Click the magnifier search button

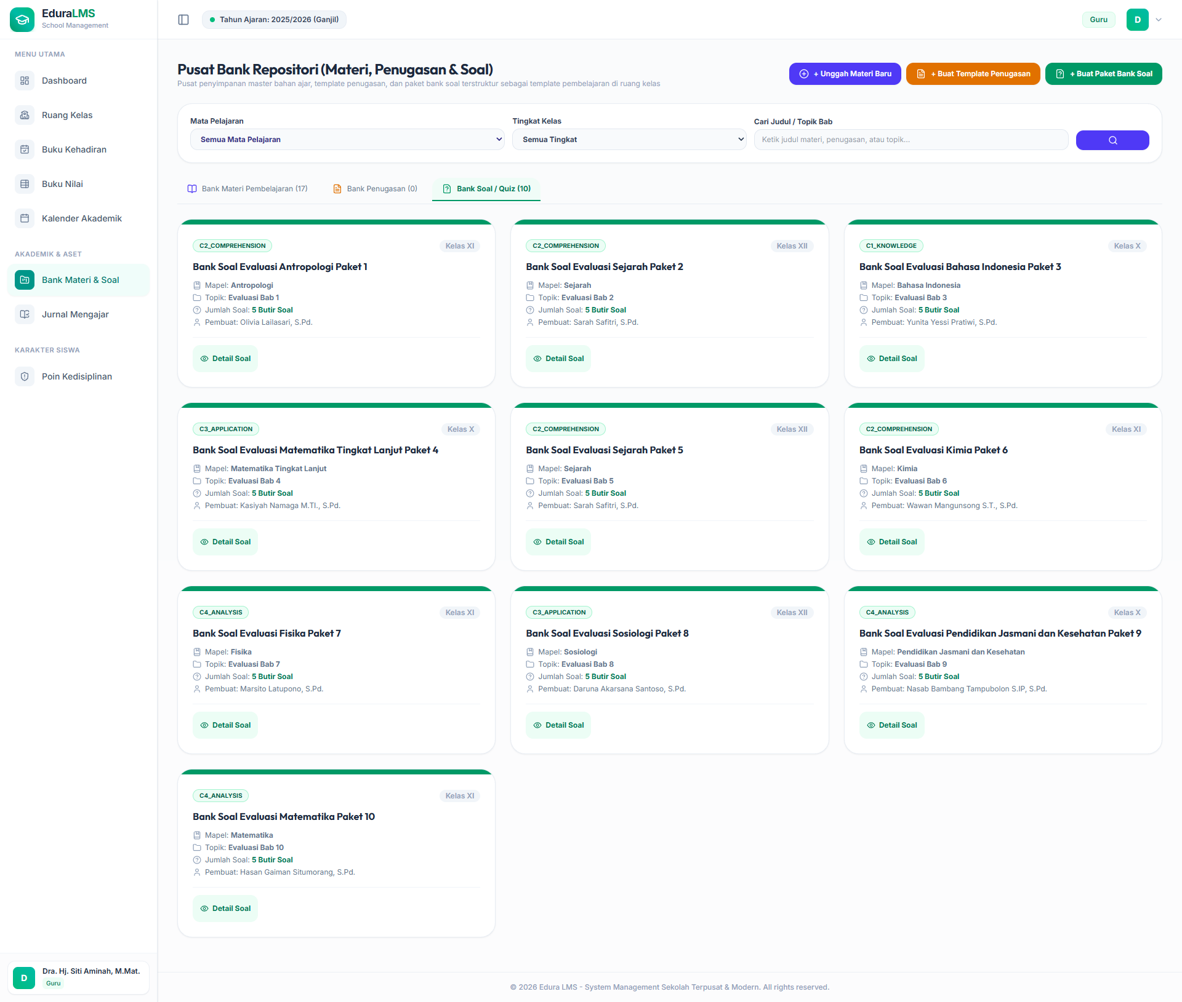click(1112, 140)
